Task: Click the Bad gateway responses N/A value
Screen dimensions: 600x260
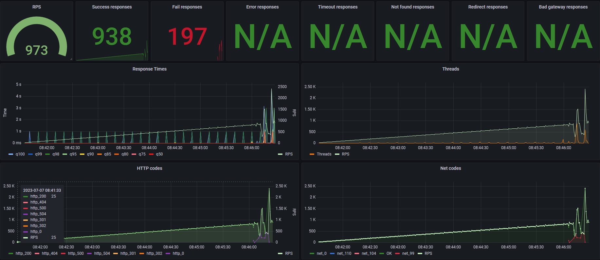Action: (x=563, y=36)
